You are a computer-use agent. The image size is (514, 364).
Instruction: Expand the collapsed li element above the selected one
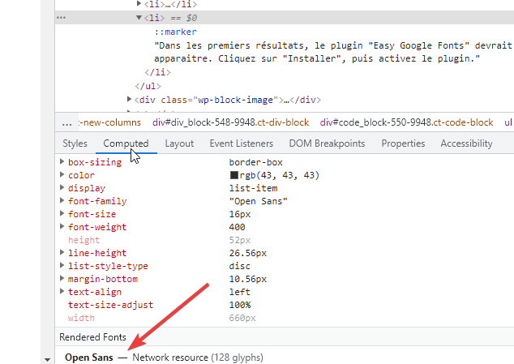click(139, 4)
